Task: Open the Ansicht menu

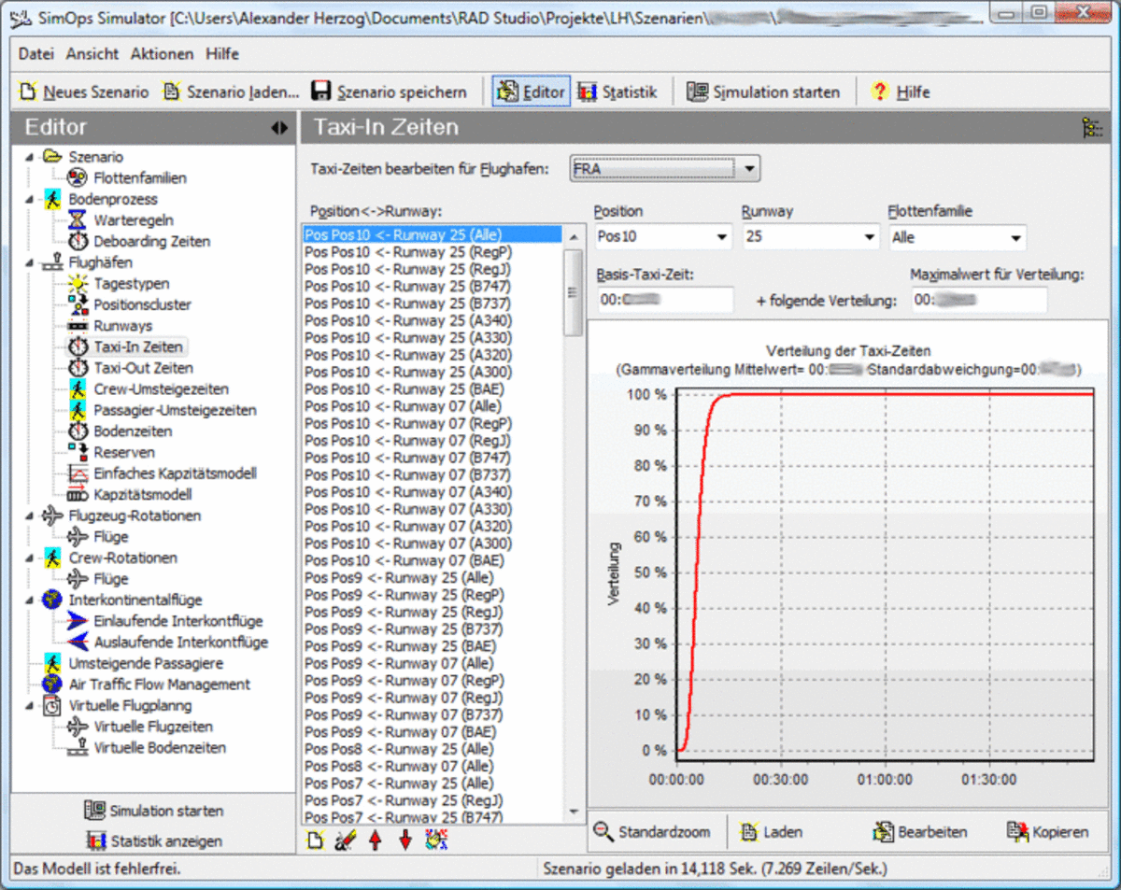Action: point(92,54)
